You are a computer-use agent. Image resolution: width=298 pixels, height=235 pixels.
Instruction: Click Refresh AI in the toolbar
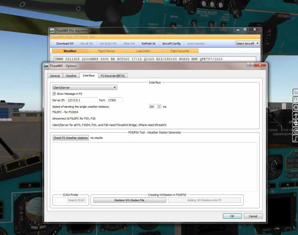point(148,43)
